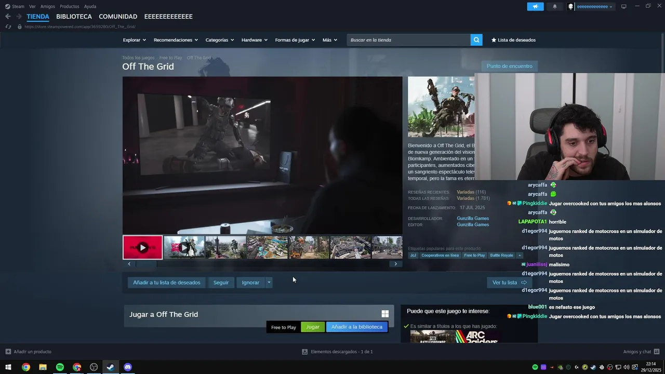
Task: Click the Windows platform icon on purchase box
Action: (x=385, y=314)
